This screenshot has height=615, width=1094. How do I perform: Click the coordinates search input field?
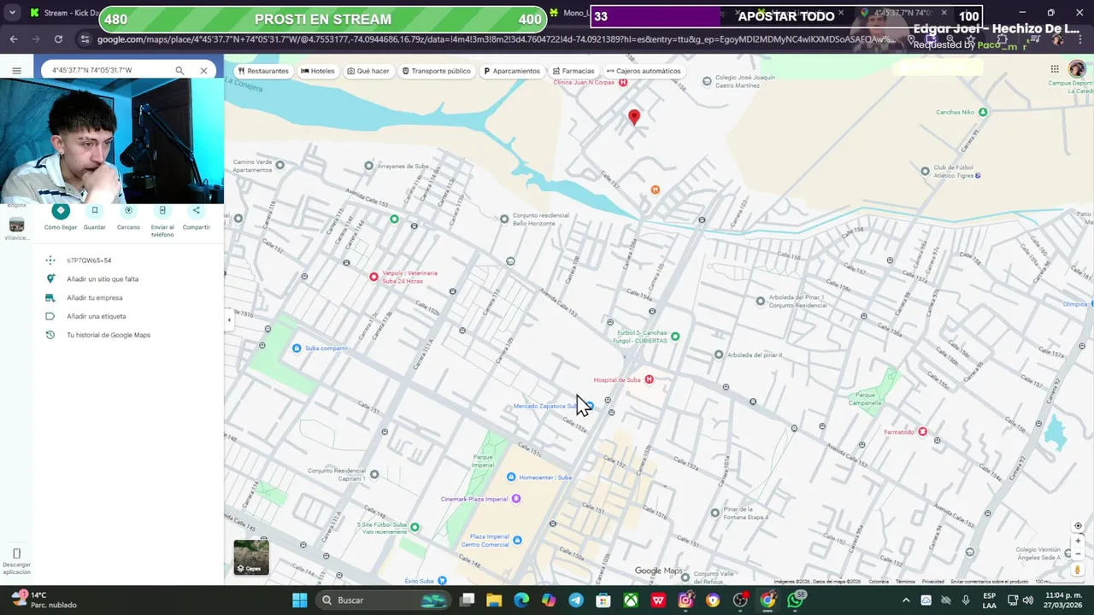(x=108, y=70)
